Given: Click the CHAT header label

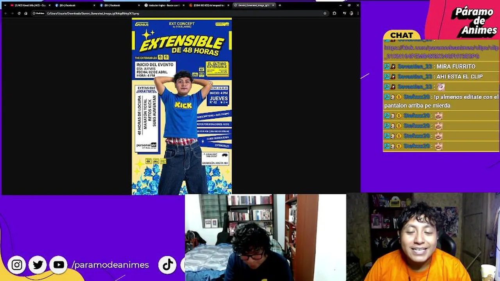Looking at the screenshot, I should [x=402, y=35].
